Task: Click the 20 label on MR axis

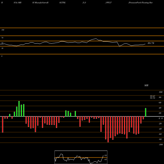Action: pos(160,113)
